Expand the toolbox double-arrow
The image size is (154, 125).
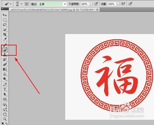click(2, 9)
